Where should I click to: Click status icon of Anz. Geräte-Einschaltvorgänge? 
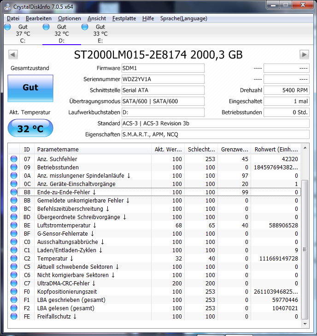point(14,184)
